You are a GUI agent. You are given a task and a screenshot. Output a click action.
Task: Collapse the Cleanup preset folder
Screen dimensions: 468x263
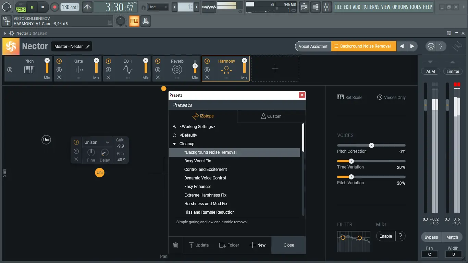click(x=174, y=144)
